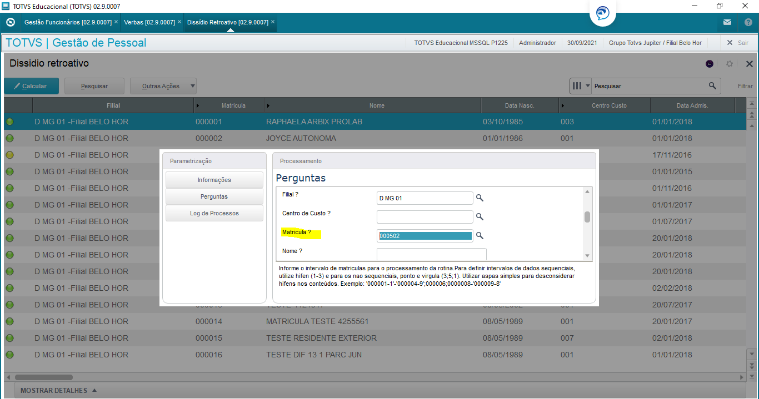Click the purple round status icon

(x=710, y=64)
